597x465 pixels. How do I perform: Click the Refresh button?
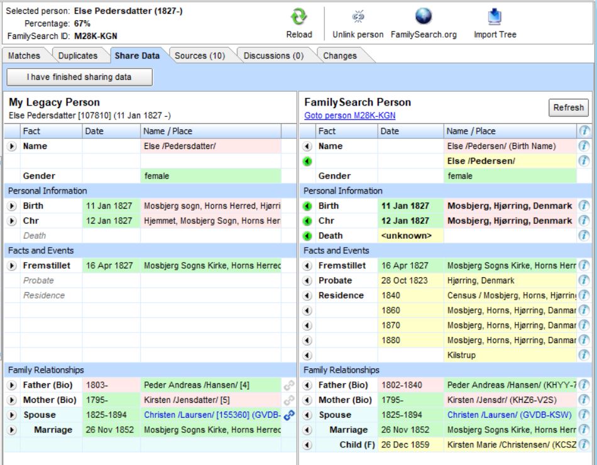[568, 108]
